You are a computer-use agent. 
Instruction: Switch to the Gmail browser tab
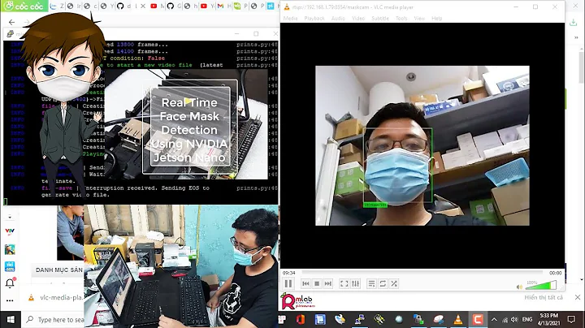pyautogui.click(x=220, y=6)
